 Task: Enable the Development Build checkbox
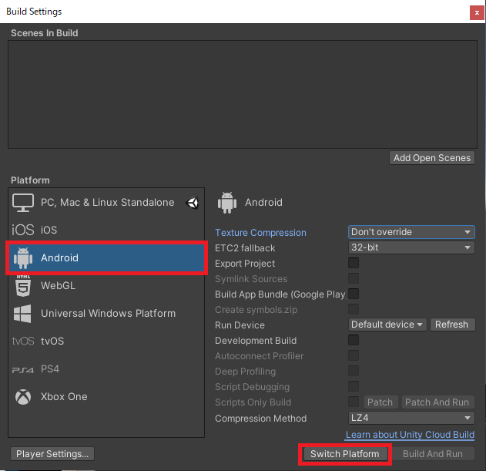[354, 340]
